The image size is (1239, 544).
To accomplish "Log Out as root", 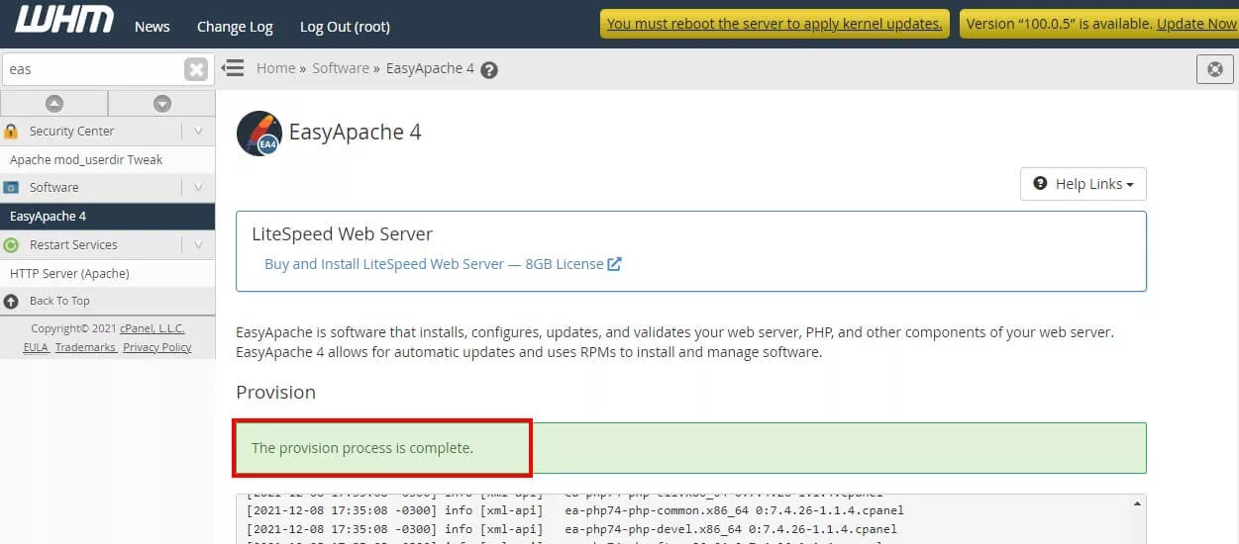I will tap(345, 27).
